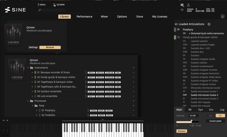Screen dimensions: 227x137
Task: Click the forward arrow above keyboard
Action: click(x=7, y=120)
